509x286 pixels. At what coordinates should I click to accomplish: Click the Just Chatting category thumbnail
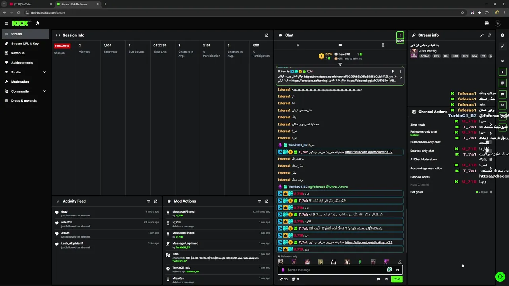414,54
